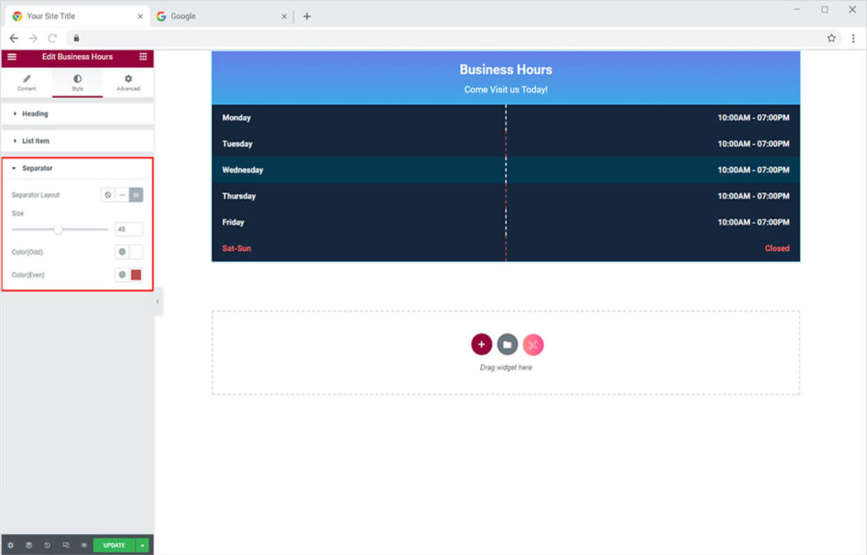Open the template library folder button
Image resolution: width=867 pixels, height=555 pixels.
(507, 345)
